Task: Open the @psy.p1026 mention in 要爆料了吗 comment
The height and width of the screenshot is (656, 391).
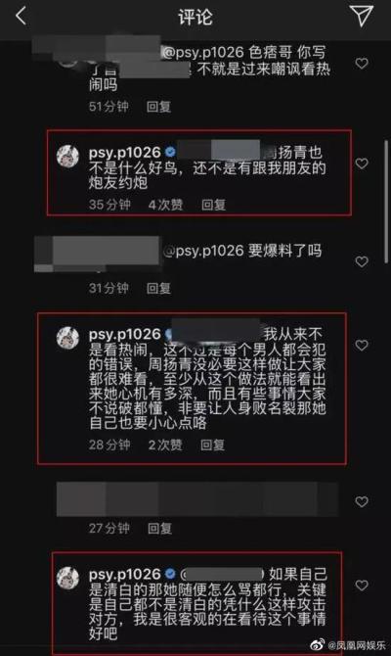Action: [x=203, y=251]
